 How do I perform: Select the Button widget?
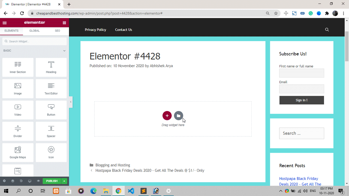tap(51, 110)
